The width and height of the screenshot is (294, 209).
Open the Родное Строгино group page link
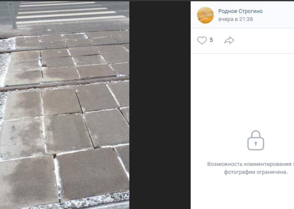pos(240,11)
